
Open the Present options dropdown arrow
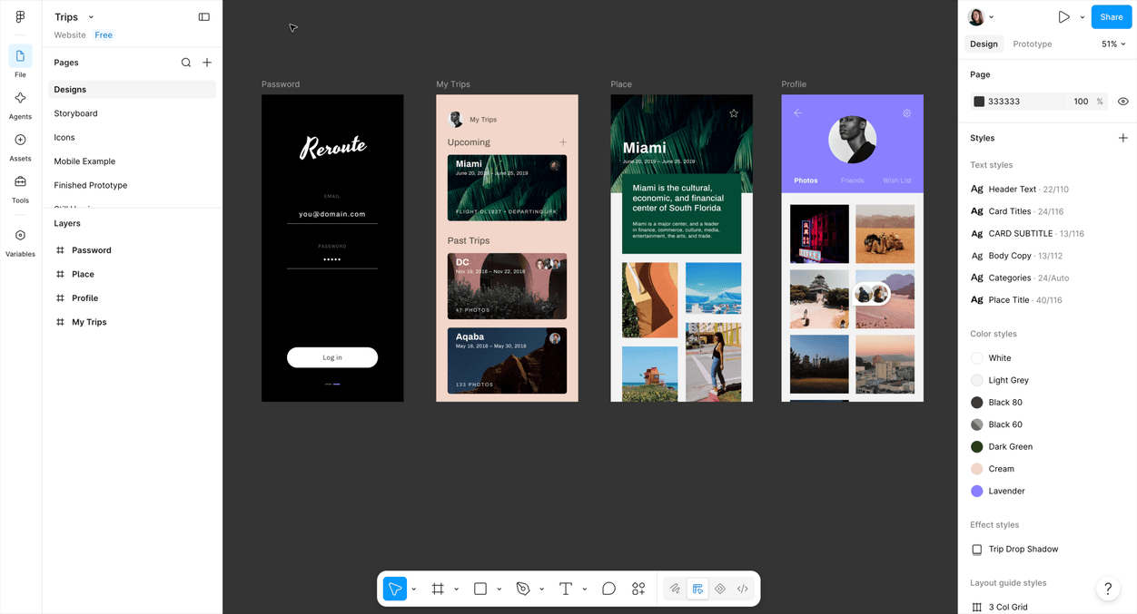(x=1082, y=17)
